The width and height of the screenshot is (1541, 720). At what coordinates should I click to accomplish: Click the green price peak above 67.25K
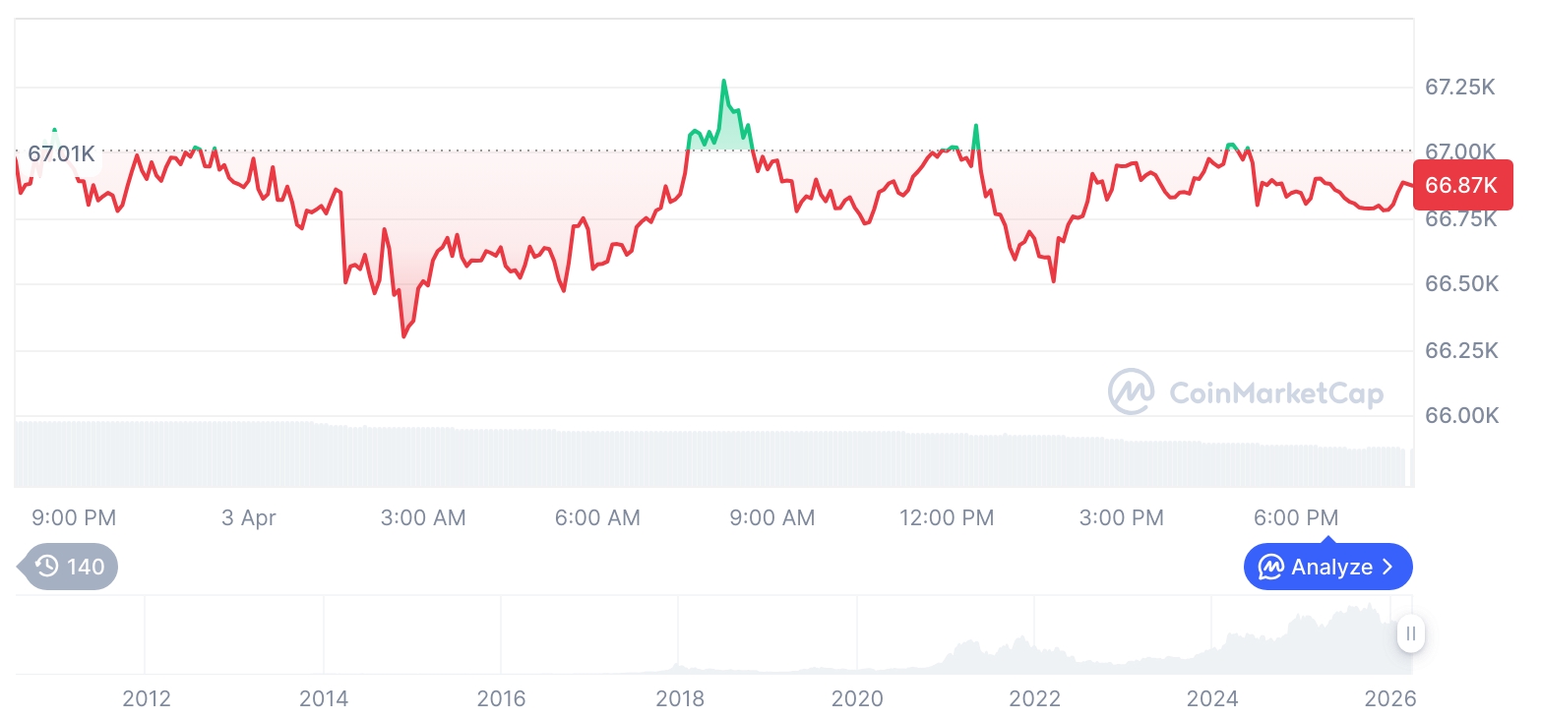pyautogui.click(x=723, y=83)
